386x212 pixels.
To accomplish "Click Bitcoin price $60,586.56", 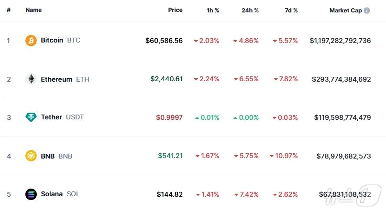I will tap(164, 41).
